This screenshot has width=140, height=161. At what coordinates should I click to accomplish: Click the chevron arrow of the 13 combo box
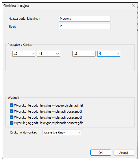tap(93, 54)
